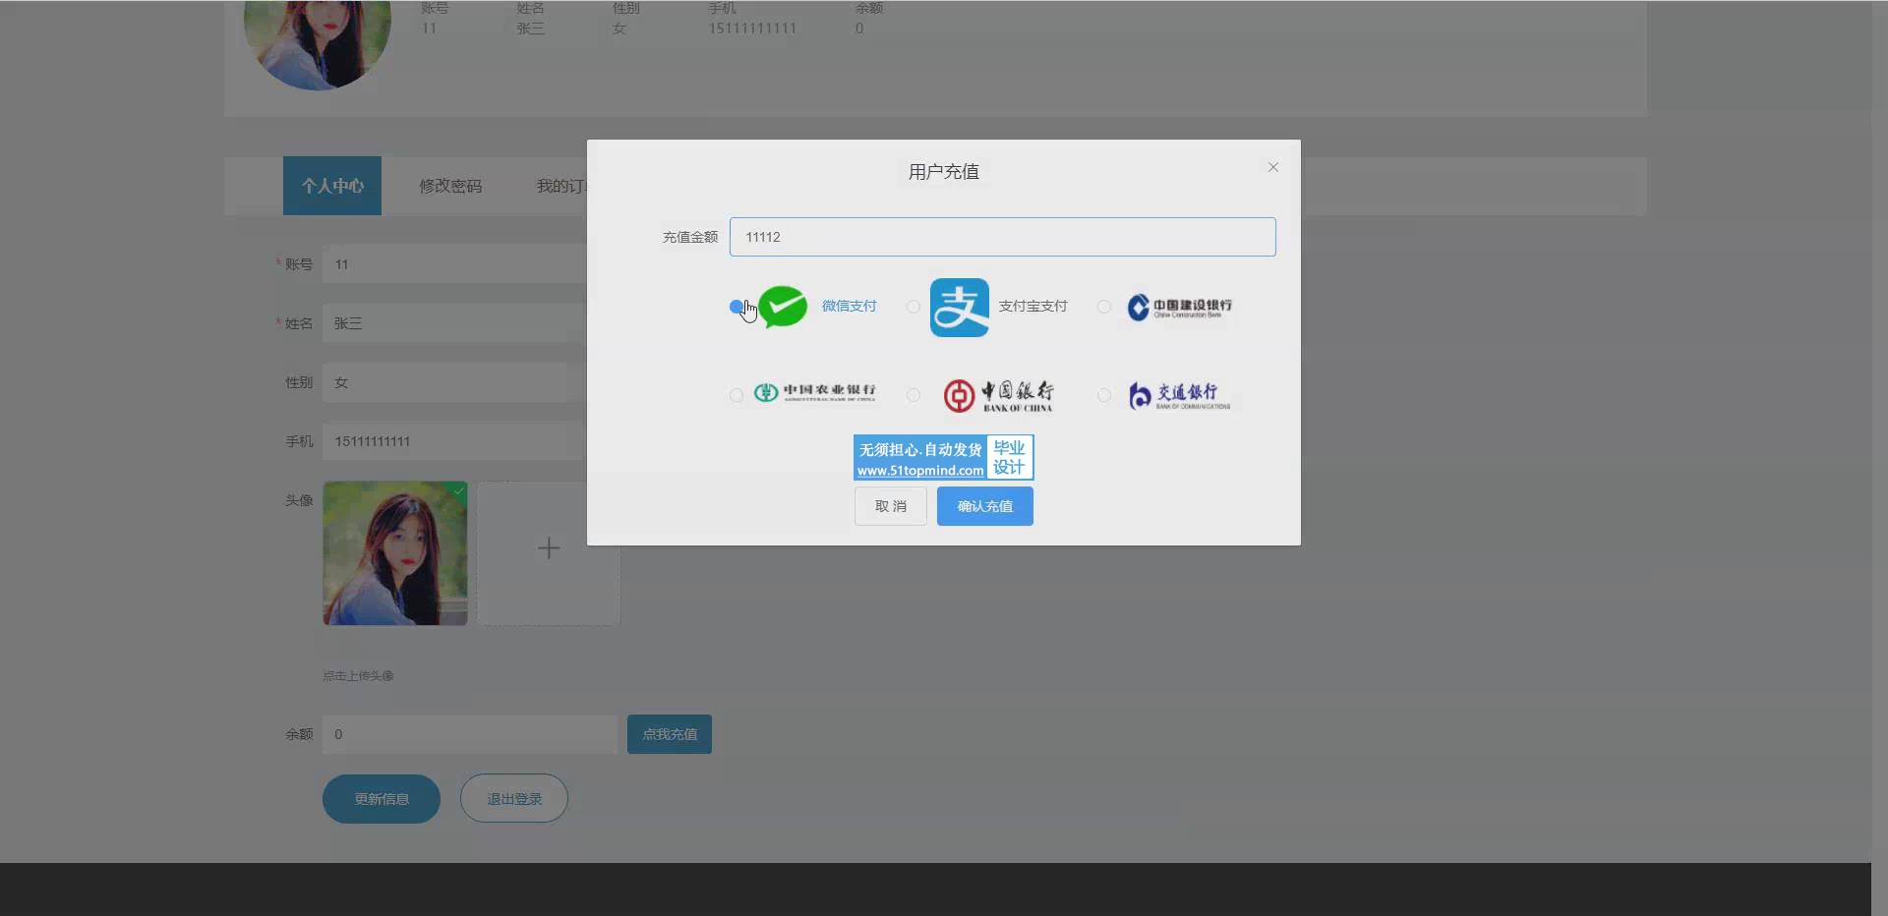Click the 姓名 field showing 张三
The width and height of the screenshot is (1888, 916).
(455, 323)
